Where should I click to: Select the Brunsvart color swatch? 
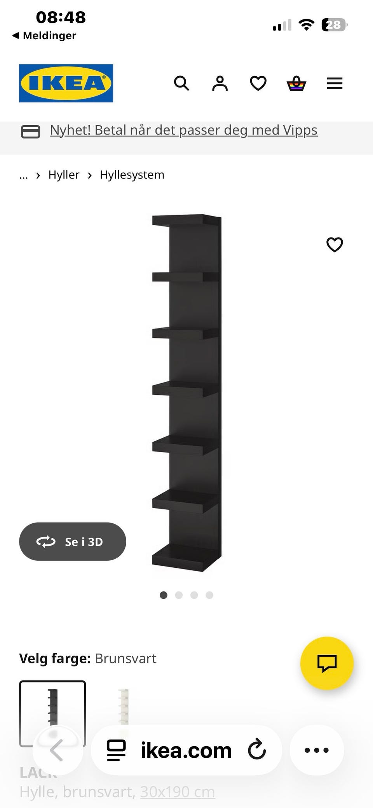[x=52, y=713]
